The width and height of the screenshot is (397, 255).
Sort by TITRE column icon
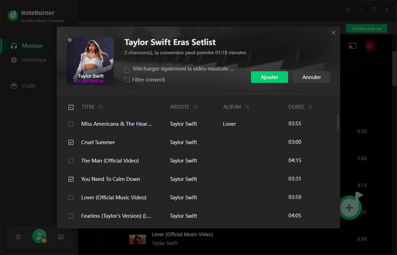[100, 107]
